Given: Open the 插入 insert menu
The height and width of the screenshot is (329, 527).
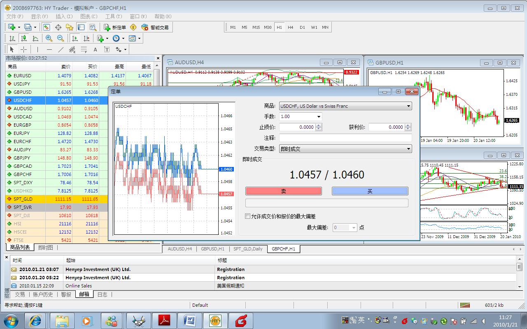Looking at the screenshot, I should [x=64, y=16].
